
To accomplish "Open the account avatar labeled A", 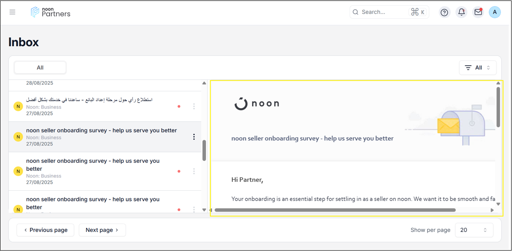I will pos(495,12).
